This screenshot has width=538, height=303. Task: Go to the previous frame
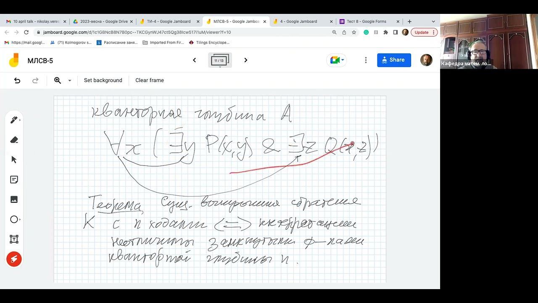point(194,60)
